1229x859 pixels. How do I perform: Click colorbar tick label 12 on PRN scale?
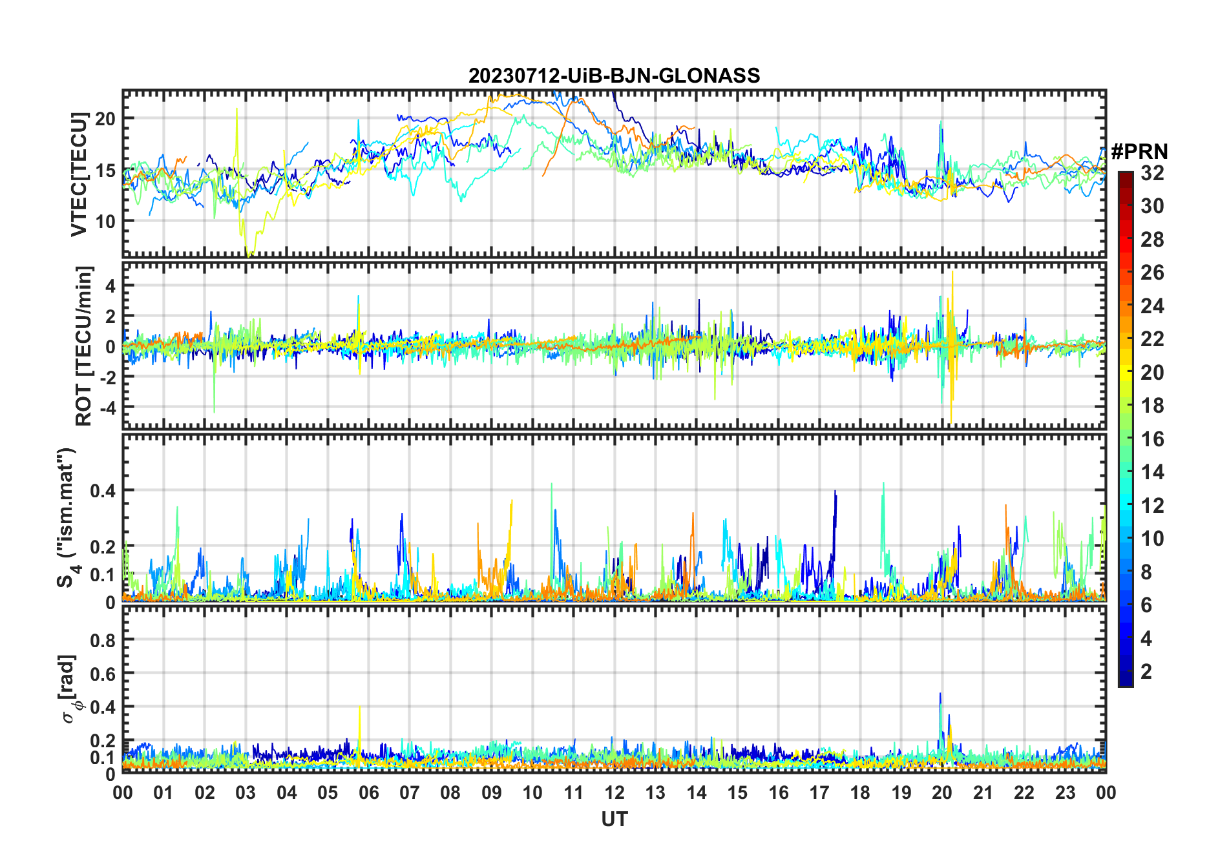1152,506
